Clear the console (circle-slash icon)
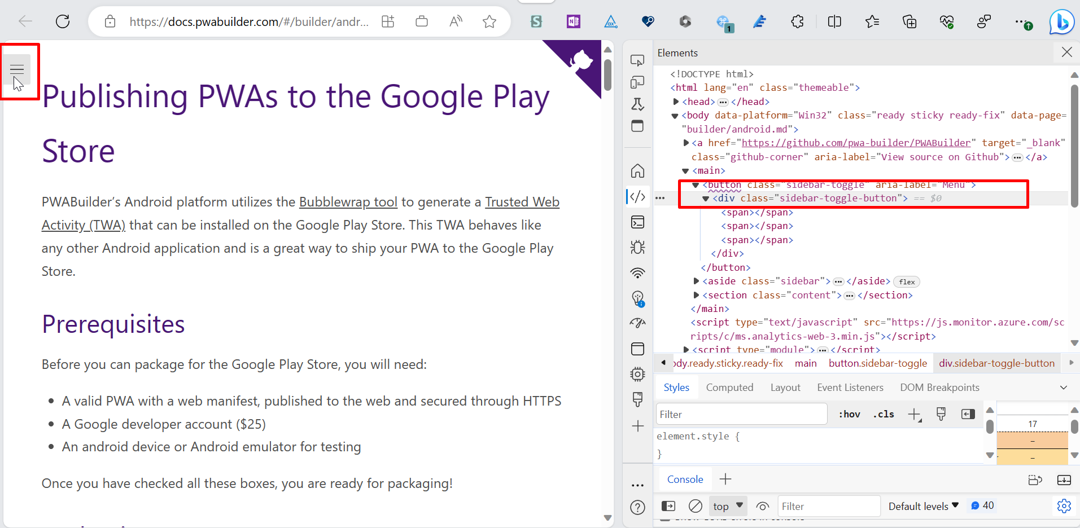 coord(695,506)
